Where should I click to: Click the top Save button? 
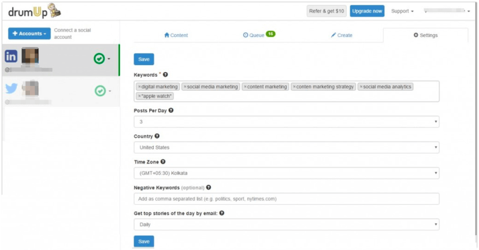pyautogui.click(x=144, y=59)
